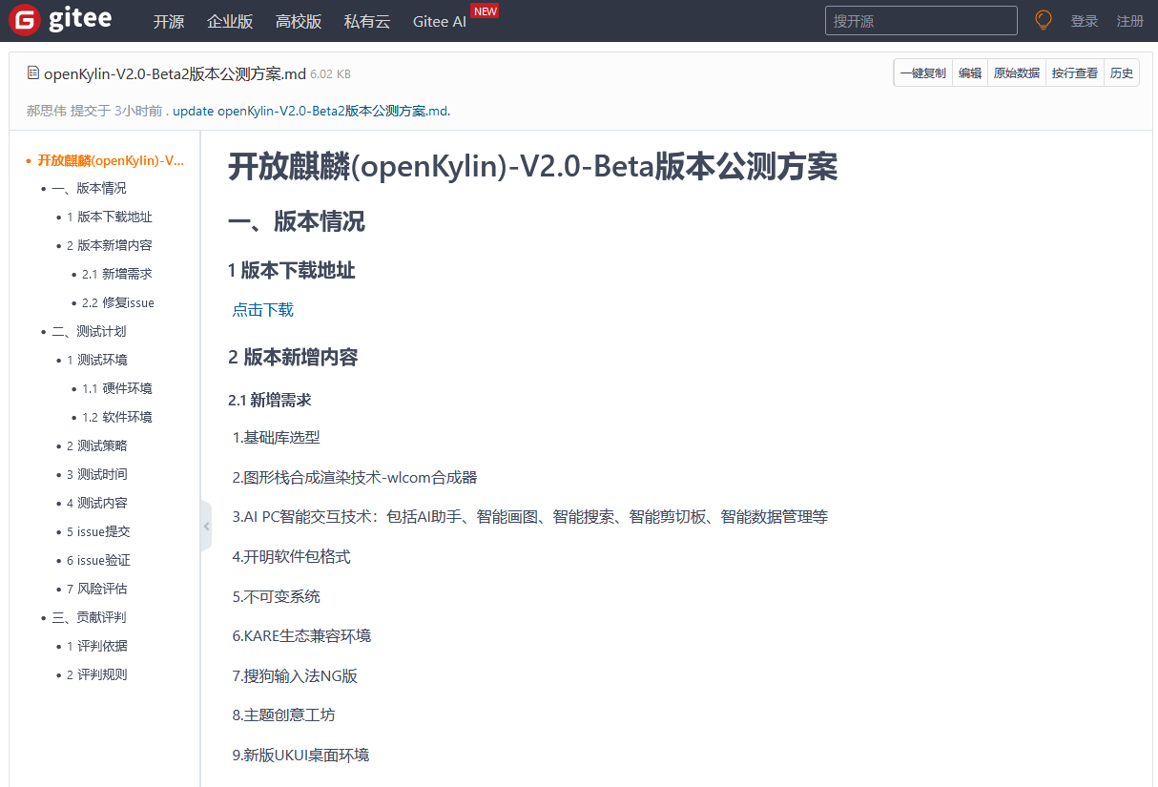Screen dimensions: 1158x787
Task: Jump to 1 评判依据 in outline
Action: pos(97,646)
